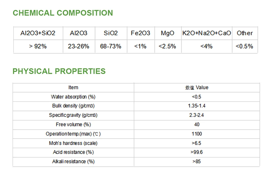
Task: Click the CHEMICAL COMPOSITION heading
Action: (63, 13)
